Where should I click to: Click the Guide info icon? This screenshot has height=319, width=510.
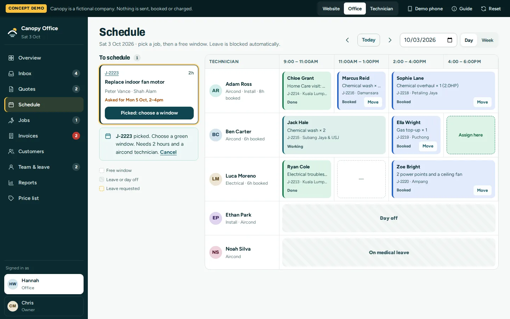point(454,9)
